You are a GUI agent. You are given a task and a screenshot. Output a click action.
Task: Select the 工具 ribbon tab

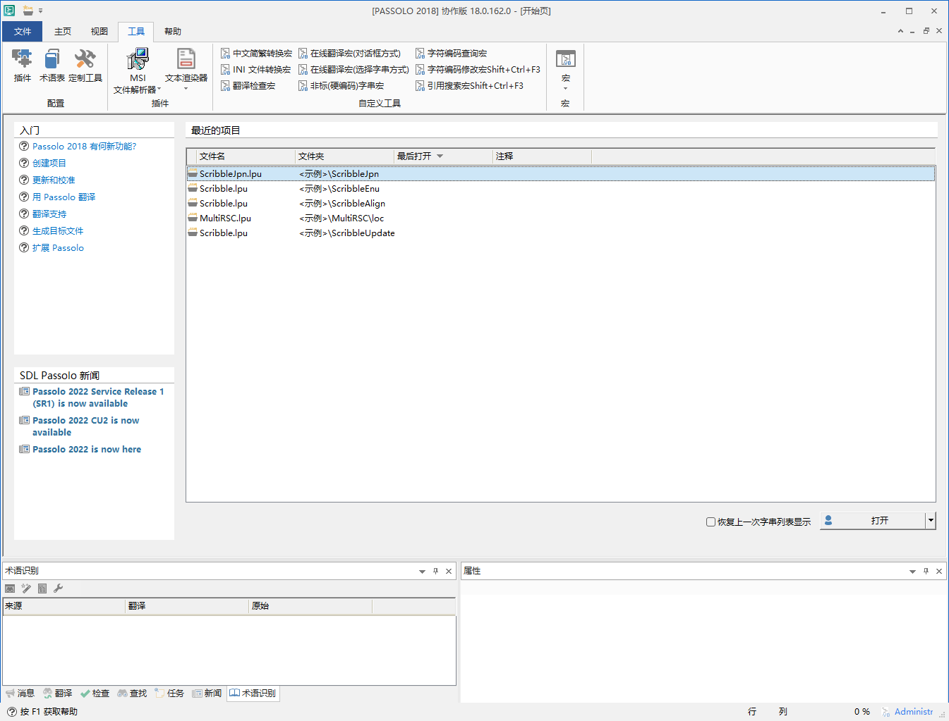pos(136,32)
